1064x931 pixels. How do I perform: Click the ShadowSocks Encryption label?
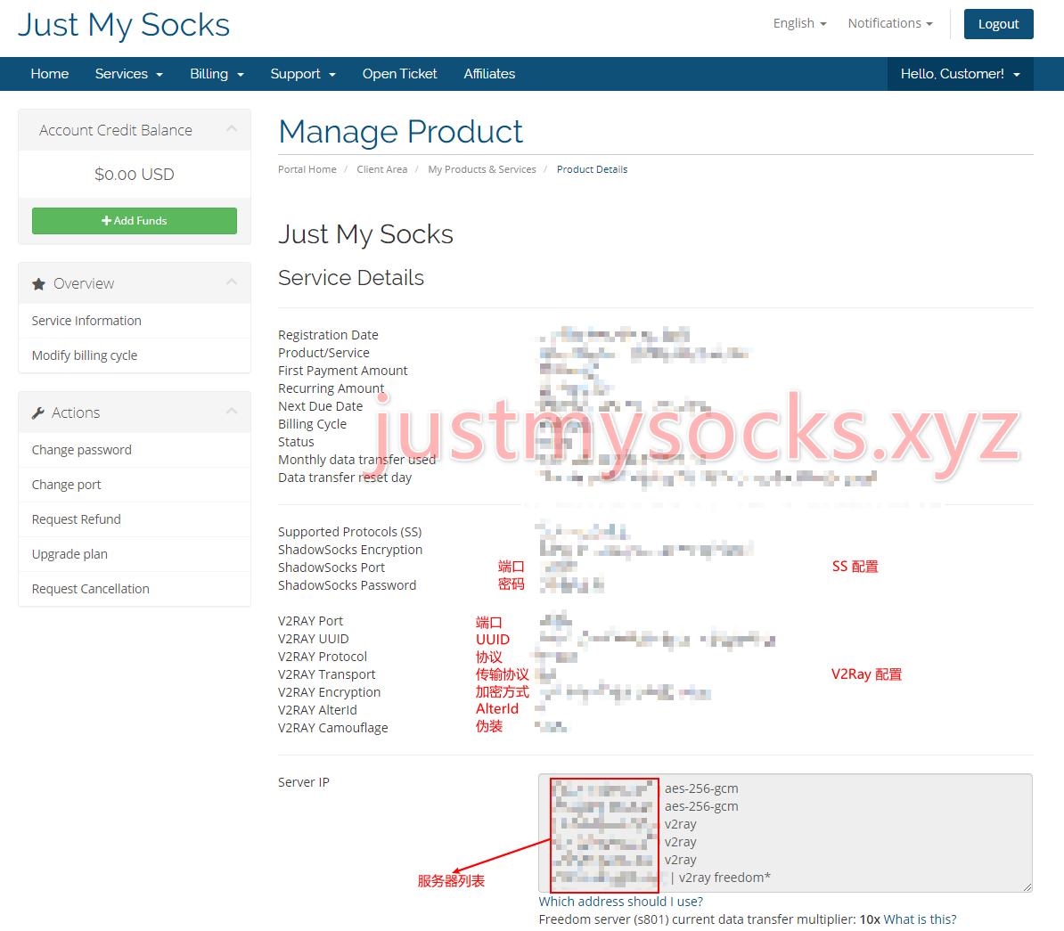[349, 550]
